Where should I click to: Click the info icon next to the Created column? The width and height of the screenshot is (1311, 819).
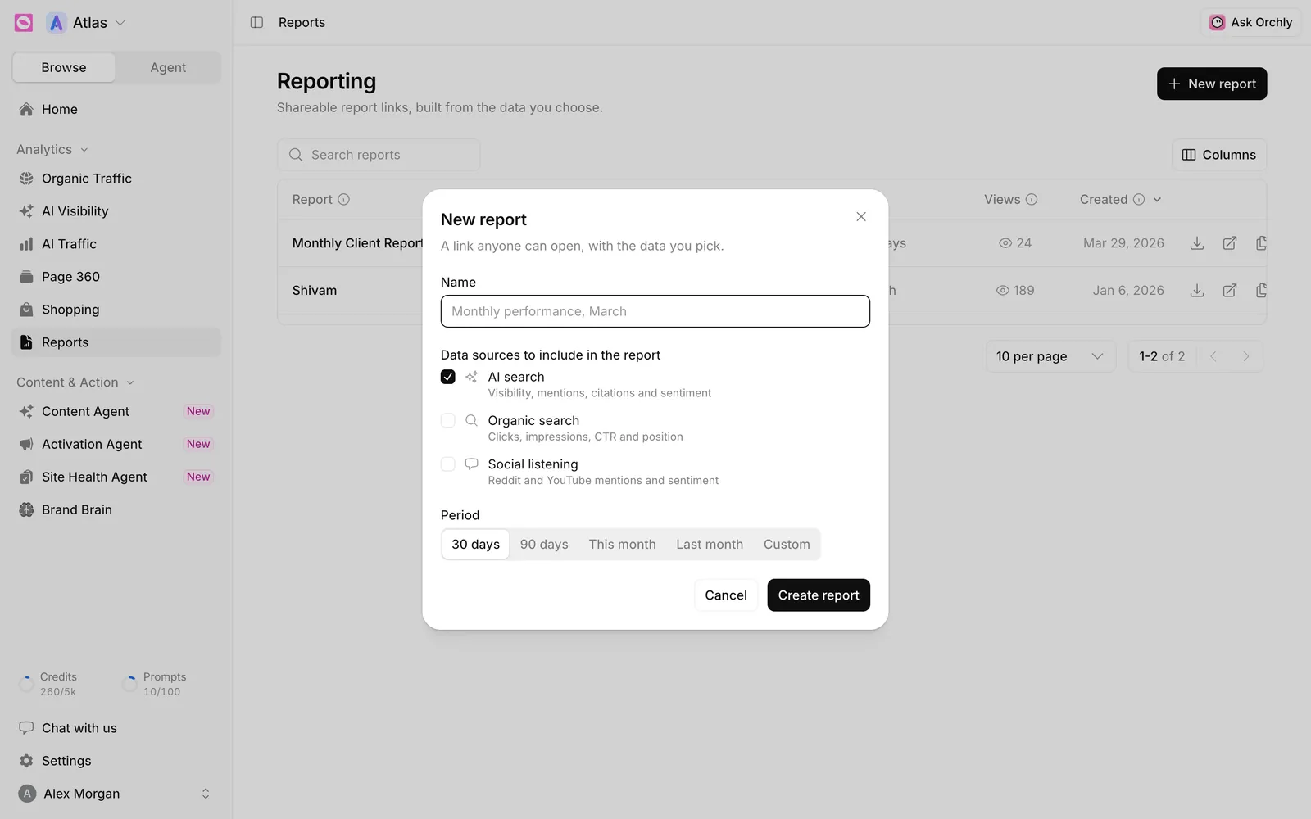[x=1139, y=199]
